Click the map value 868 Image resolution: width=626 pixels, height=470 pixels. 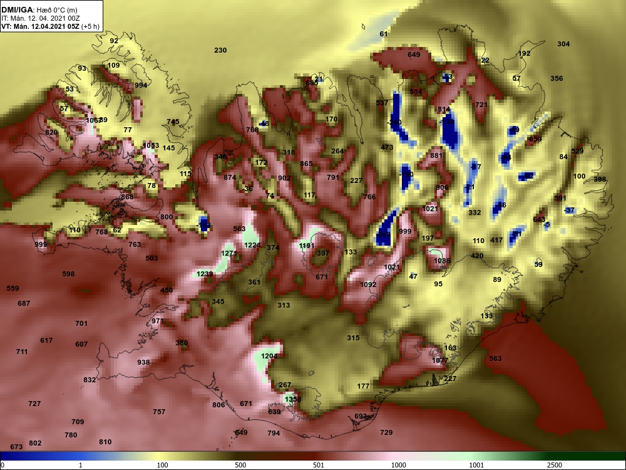127,197
